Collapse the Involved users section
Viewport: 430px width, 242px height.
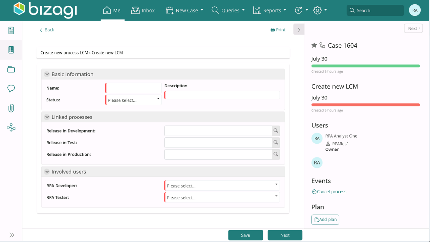pos(47,172)
